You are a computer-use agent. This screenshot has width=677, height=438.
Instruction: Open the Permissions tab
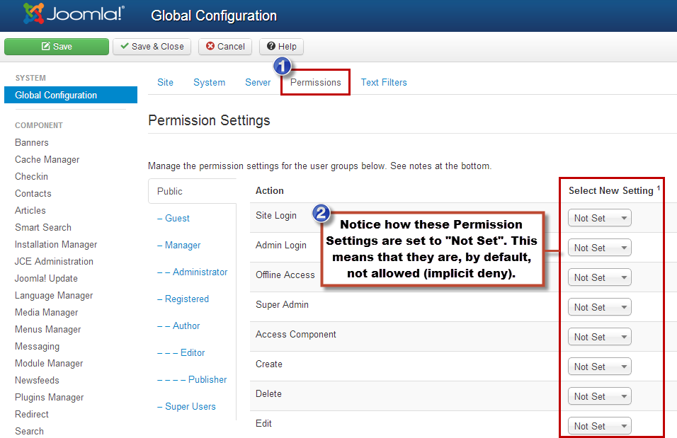pos(316,82)
